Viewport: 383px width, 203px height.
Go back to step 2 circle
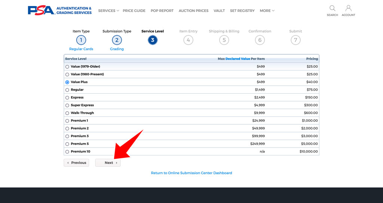coord(117,40)
